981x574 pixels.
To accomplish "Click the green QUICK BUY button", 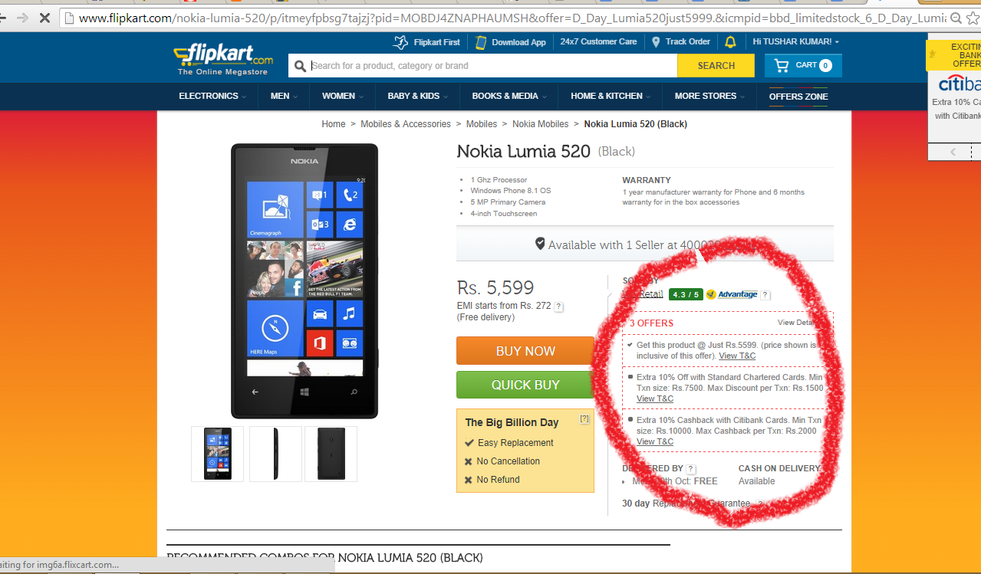I will [x=525, y=385].
